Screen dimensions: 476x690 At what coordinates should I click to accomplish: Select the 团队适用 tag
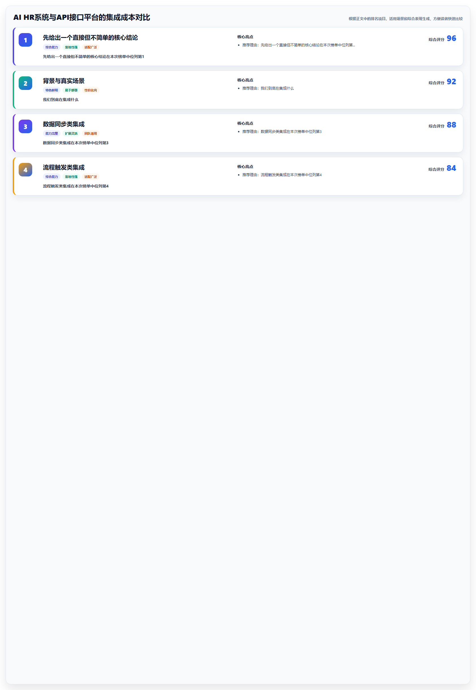click(91, 134)
